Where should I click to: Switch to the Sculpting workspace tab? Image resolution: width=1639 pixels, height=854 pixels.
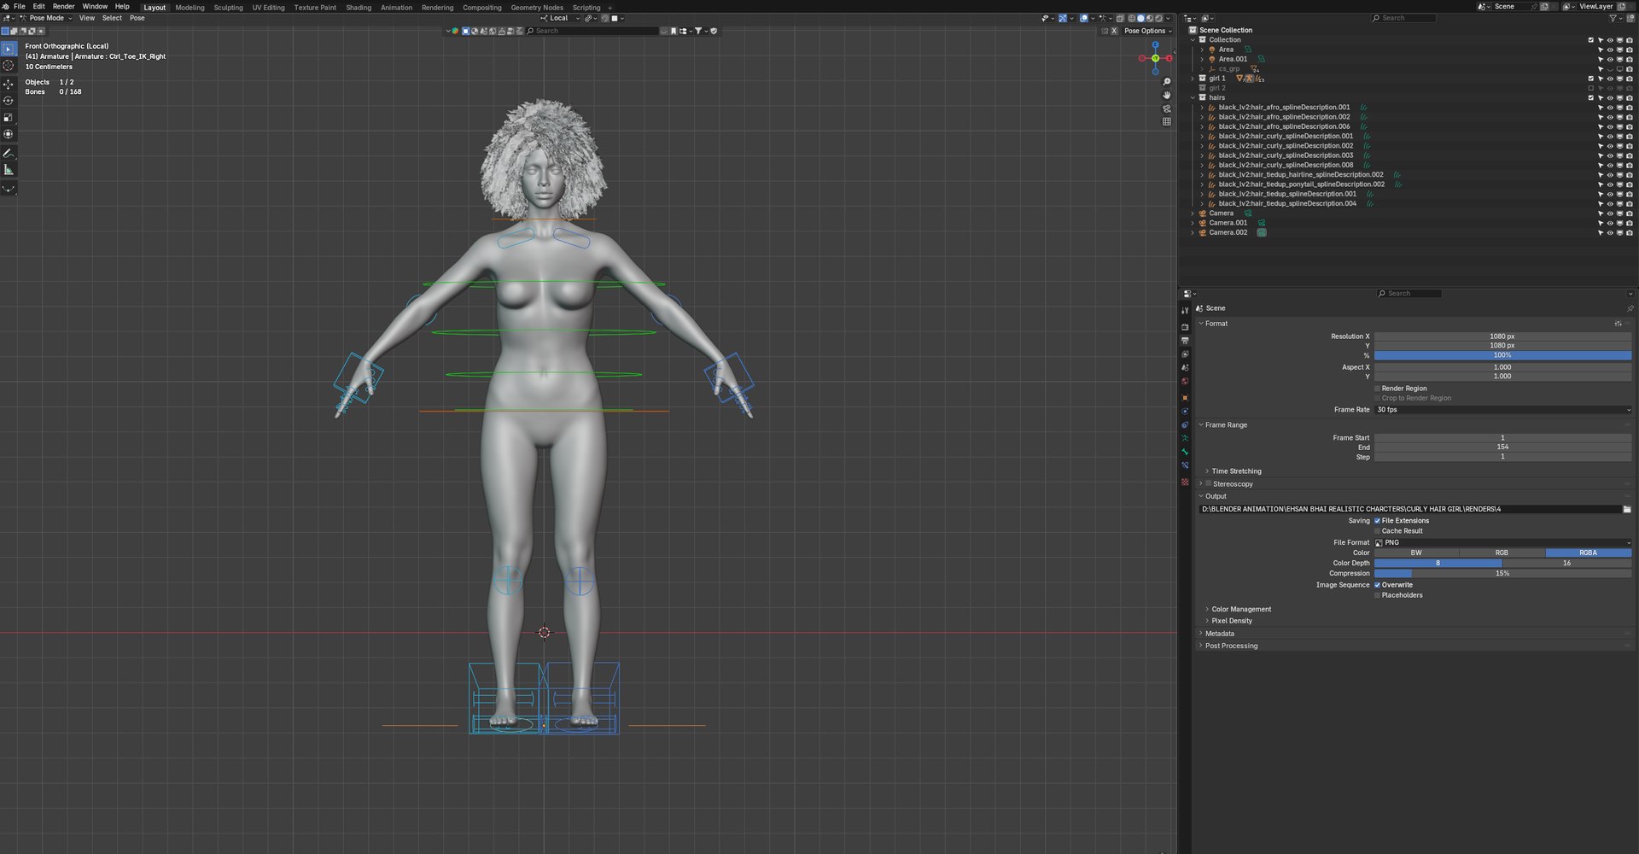[x=228, y=8]
